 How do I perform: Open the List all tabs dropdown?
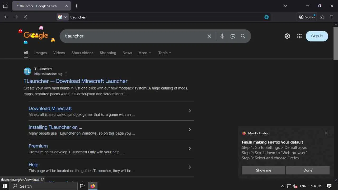[286, 6]
